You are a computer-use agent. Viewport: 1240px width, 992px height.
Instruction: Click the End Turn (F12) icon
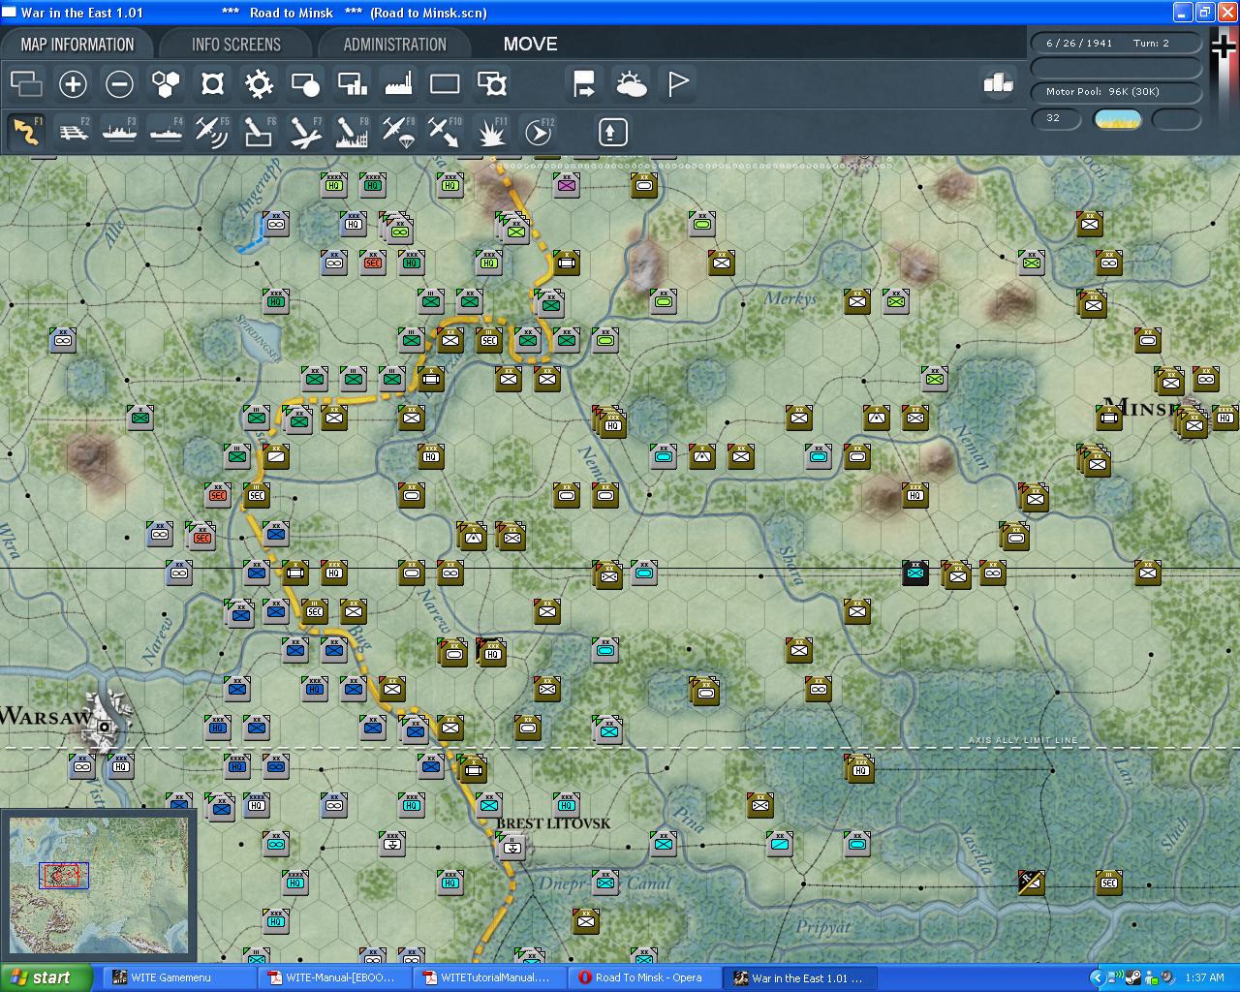538,132
